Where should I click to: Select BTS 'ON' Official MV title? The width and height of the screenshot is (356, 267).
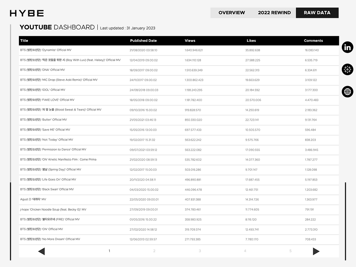click(x=41, y=229)
